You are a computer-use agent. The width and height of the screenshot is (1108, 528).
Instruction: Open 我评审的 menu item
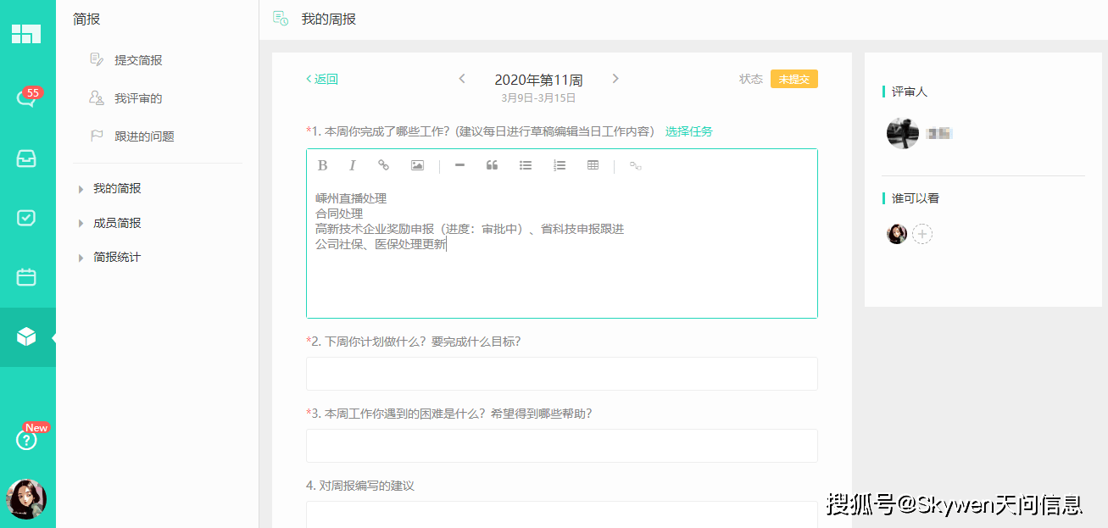click(x=138, y=98)
